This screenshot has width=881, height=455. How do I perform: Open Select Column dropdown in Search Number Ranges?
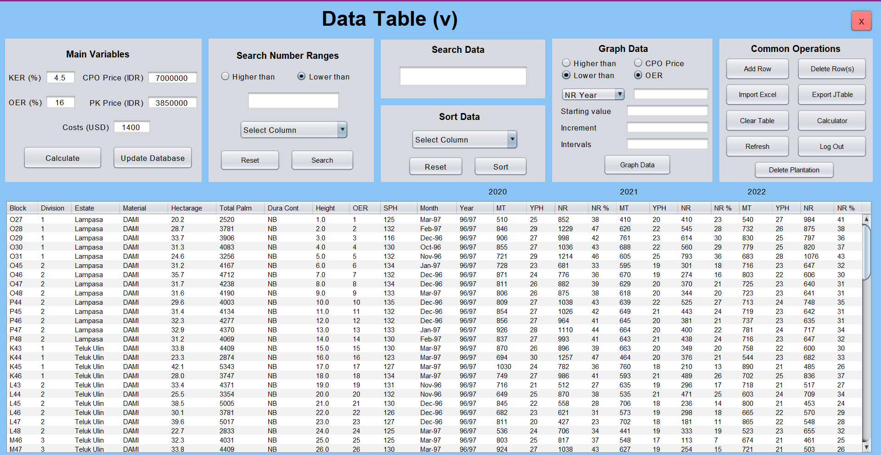pyautogui.click(x=294, y=130)
